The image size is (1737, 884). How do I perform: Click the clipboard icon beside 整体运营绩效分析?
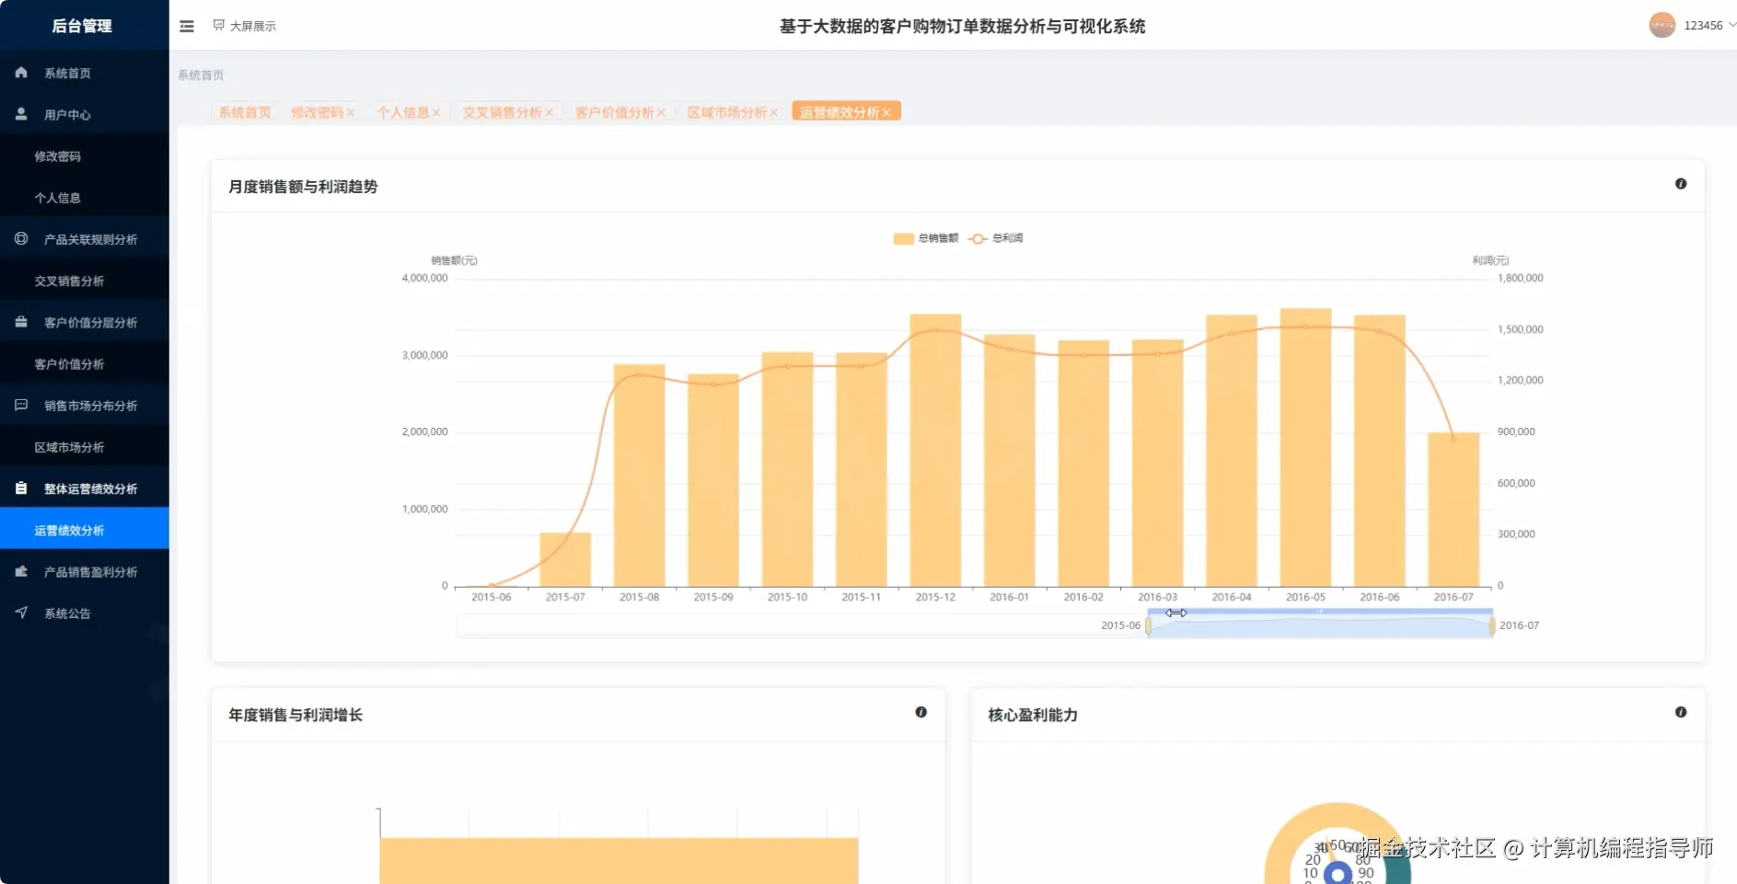[x=21, y=488]
